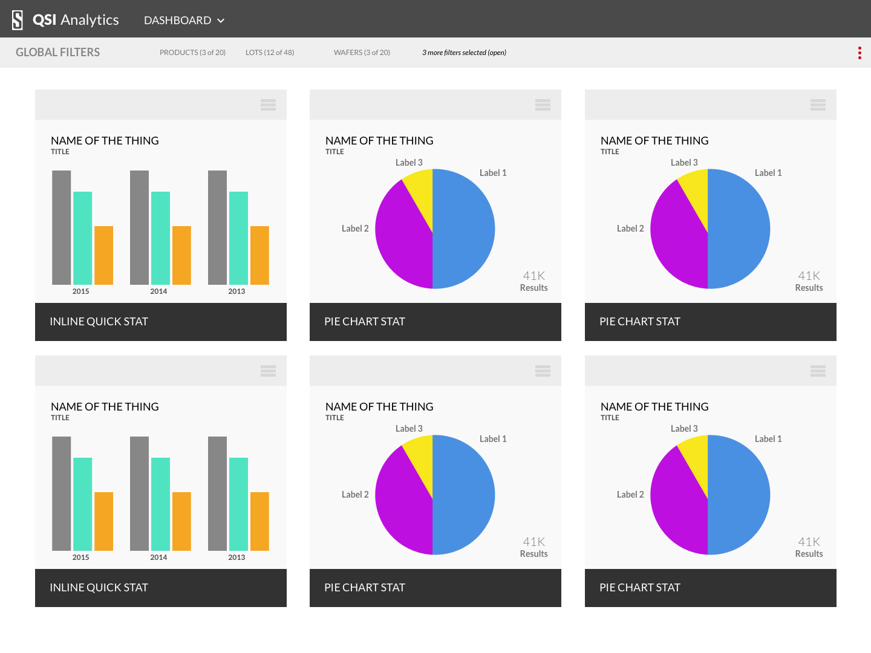The image size is (871, 653).
Task: Select the purple Label 2 slice in the bottom-right pie
Action: (677, 508)
